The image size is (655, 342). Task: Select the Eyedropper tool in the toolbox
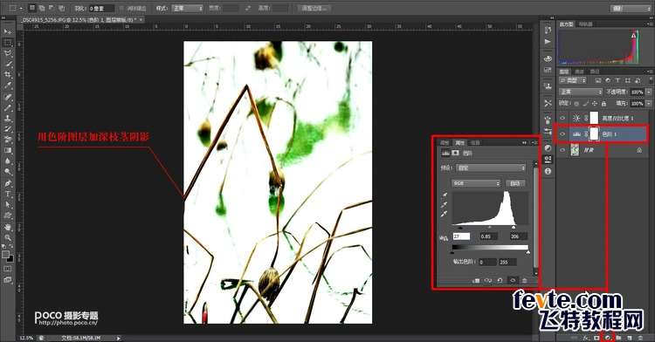(x=8, y=85)
